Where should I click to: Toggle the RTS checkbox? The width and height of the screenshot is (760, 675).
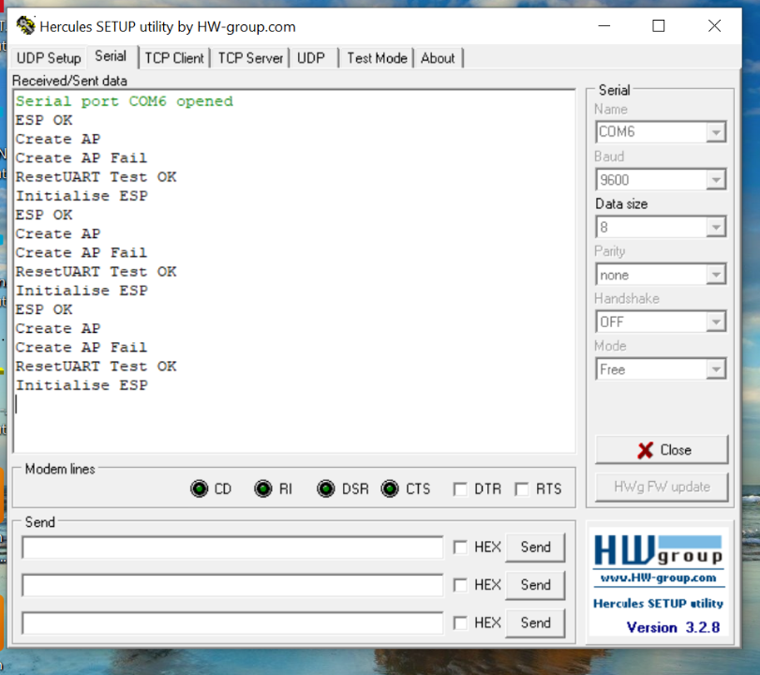(x=522, y=488)
